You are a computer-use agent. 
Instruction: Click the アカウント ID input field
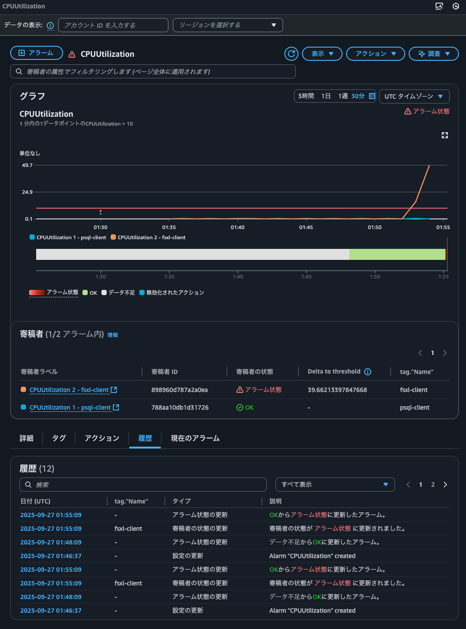113,25
